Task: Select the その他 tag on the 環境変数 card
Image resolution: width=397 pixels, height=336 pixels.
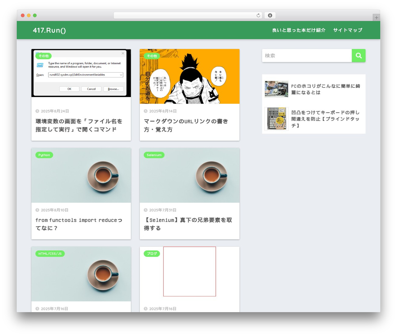Action: point(43,56)
